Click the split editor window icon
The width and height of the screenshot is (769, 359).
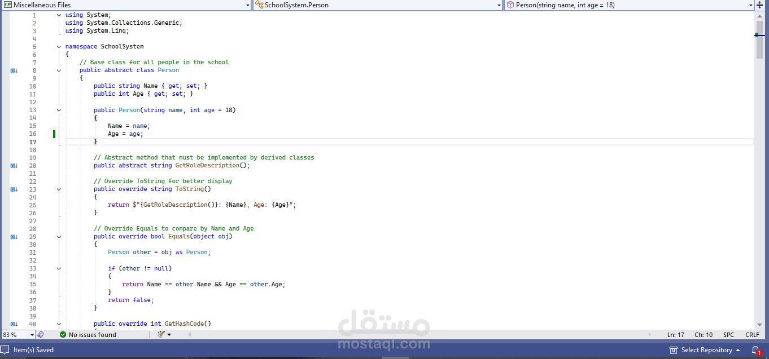(759, 5)
